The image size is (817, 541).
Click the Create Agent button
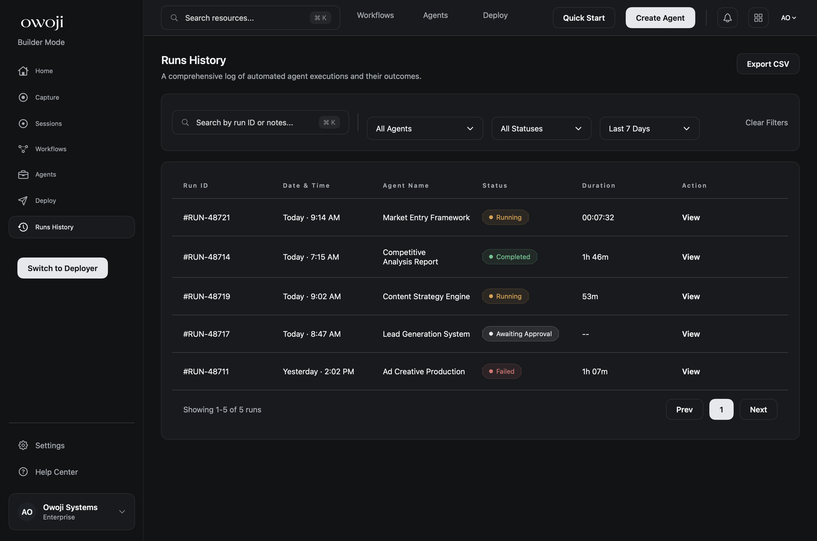(x=660, y=18)
